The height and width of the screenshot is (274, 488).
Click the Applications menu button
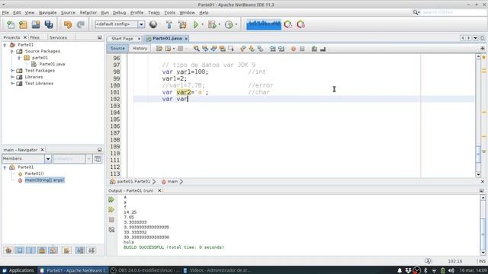click(x=18, y=270)
